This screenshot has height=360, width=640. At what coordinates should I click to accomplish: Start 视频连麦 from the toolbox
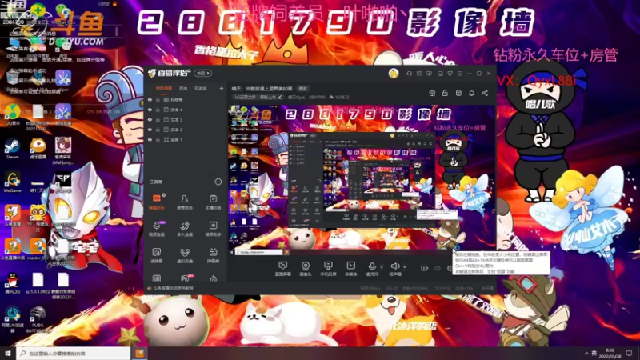157,229
